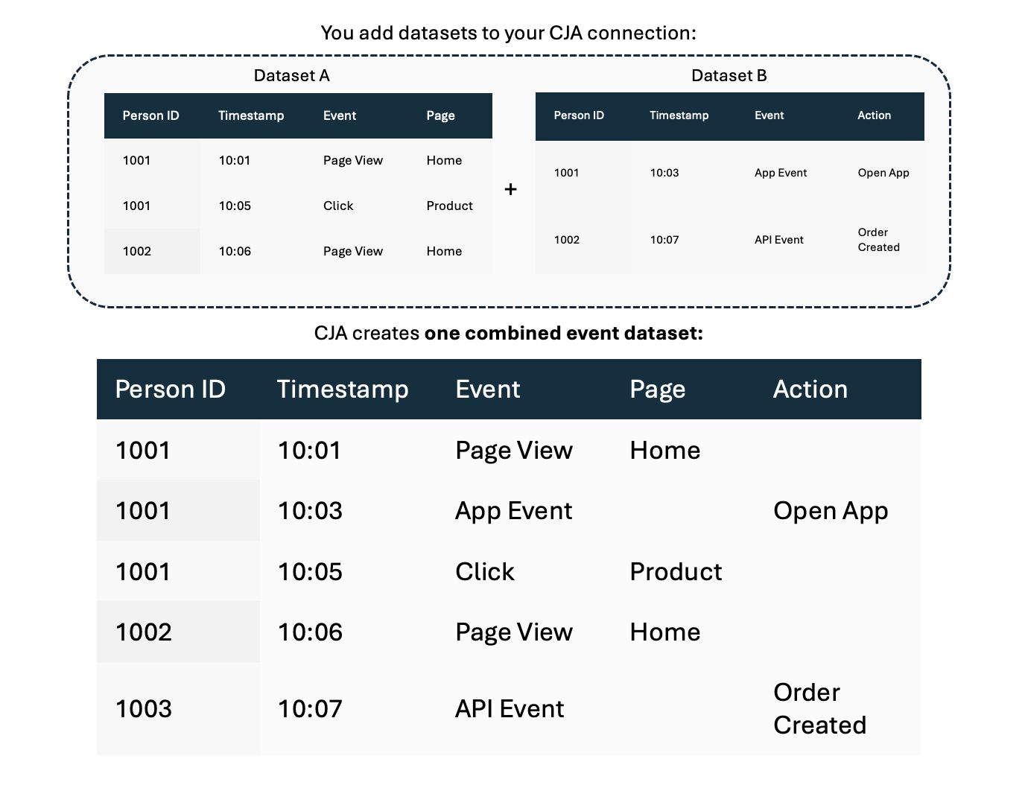Click 'API Event' cell in Dataset B
The width and height of the screenshot is (1025, 791).
pyautogui.click(x=778, y=240)
